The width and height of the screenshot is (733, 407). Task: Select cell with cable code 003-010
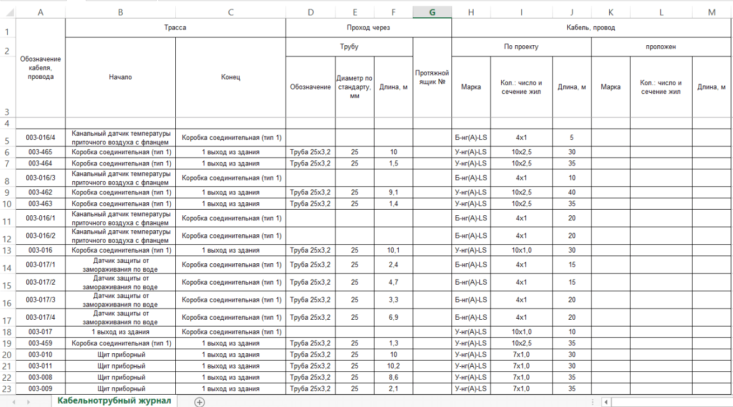(40, 354)
